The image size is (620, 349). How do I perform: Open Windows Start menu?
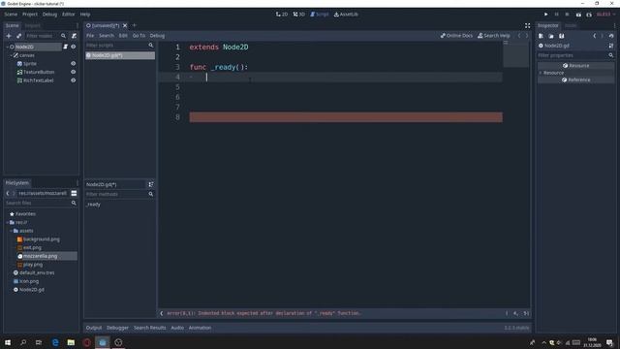8,342
